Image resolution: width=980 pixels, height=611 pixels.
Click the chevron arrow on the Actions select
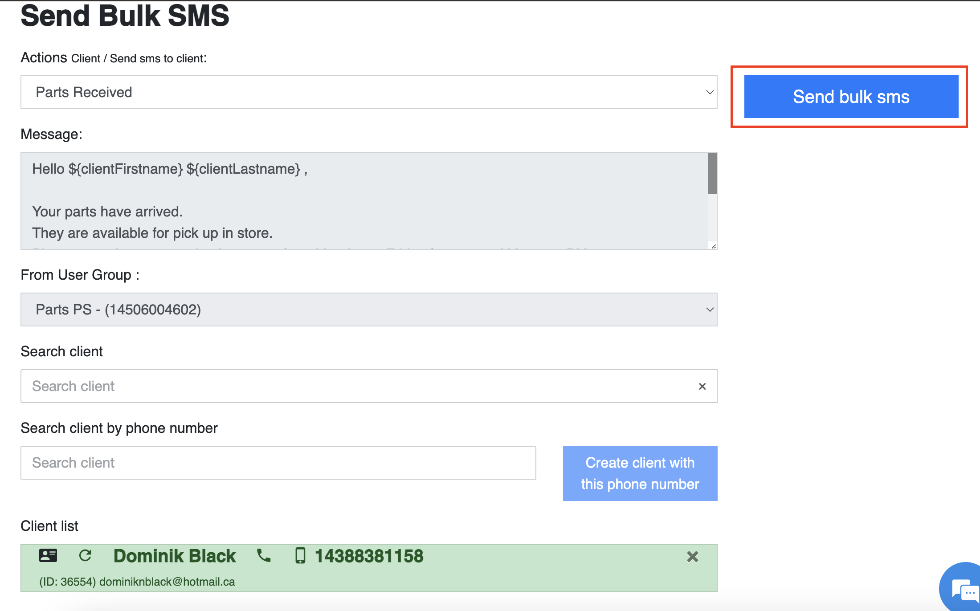[710, 92]
